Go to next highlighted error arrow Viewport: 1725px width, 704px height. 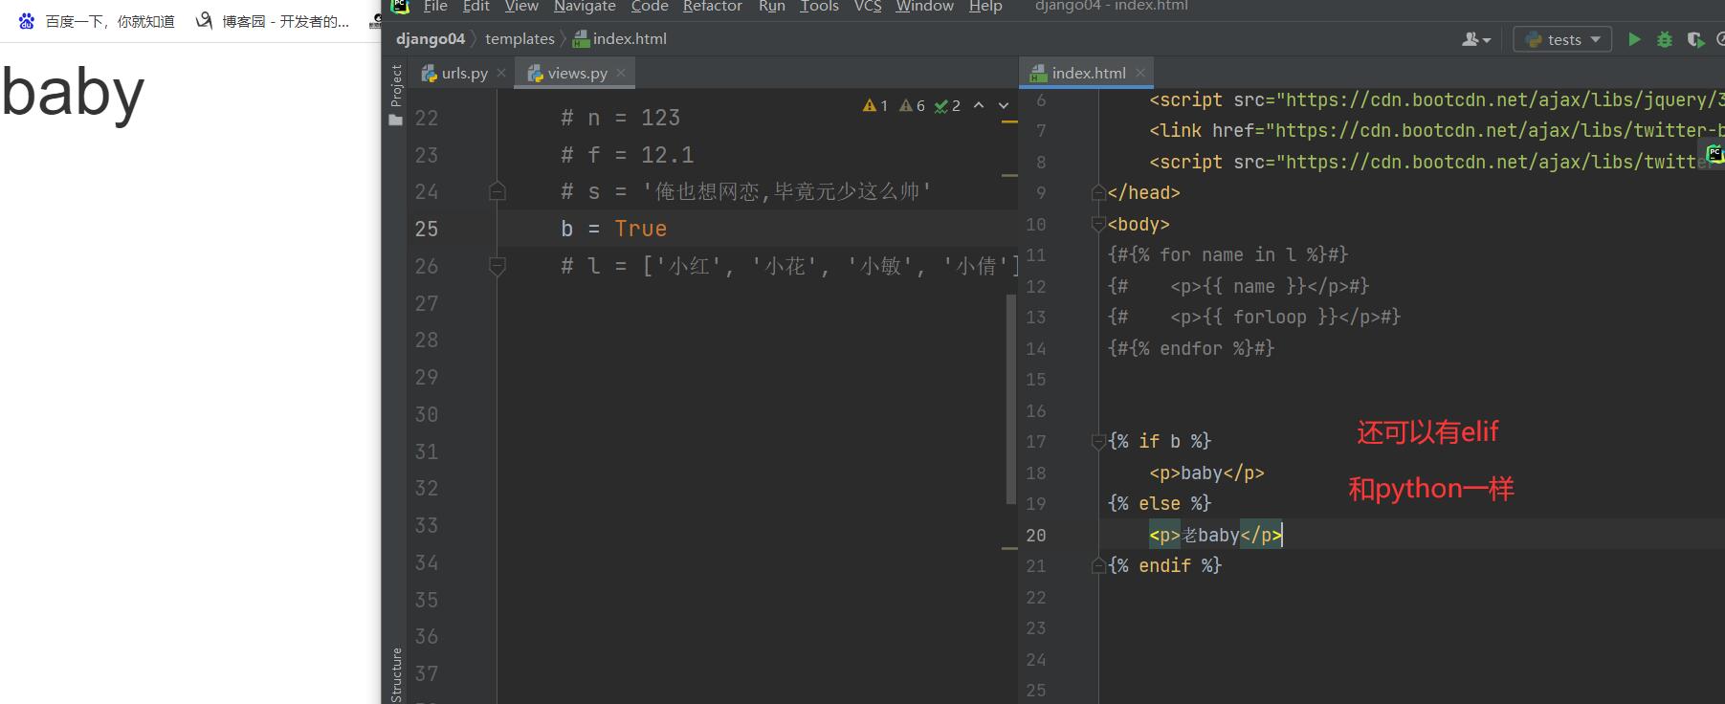[1004, 106]
